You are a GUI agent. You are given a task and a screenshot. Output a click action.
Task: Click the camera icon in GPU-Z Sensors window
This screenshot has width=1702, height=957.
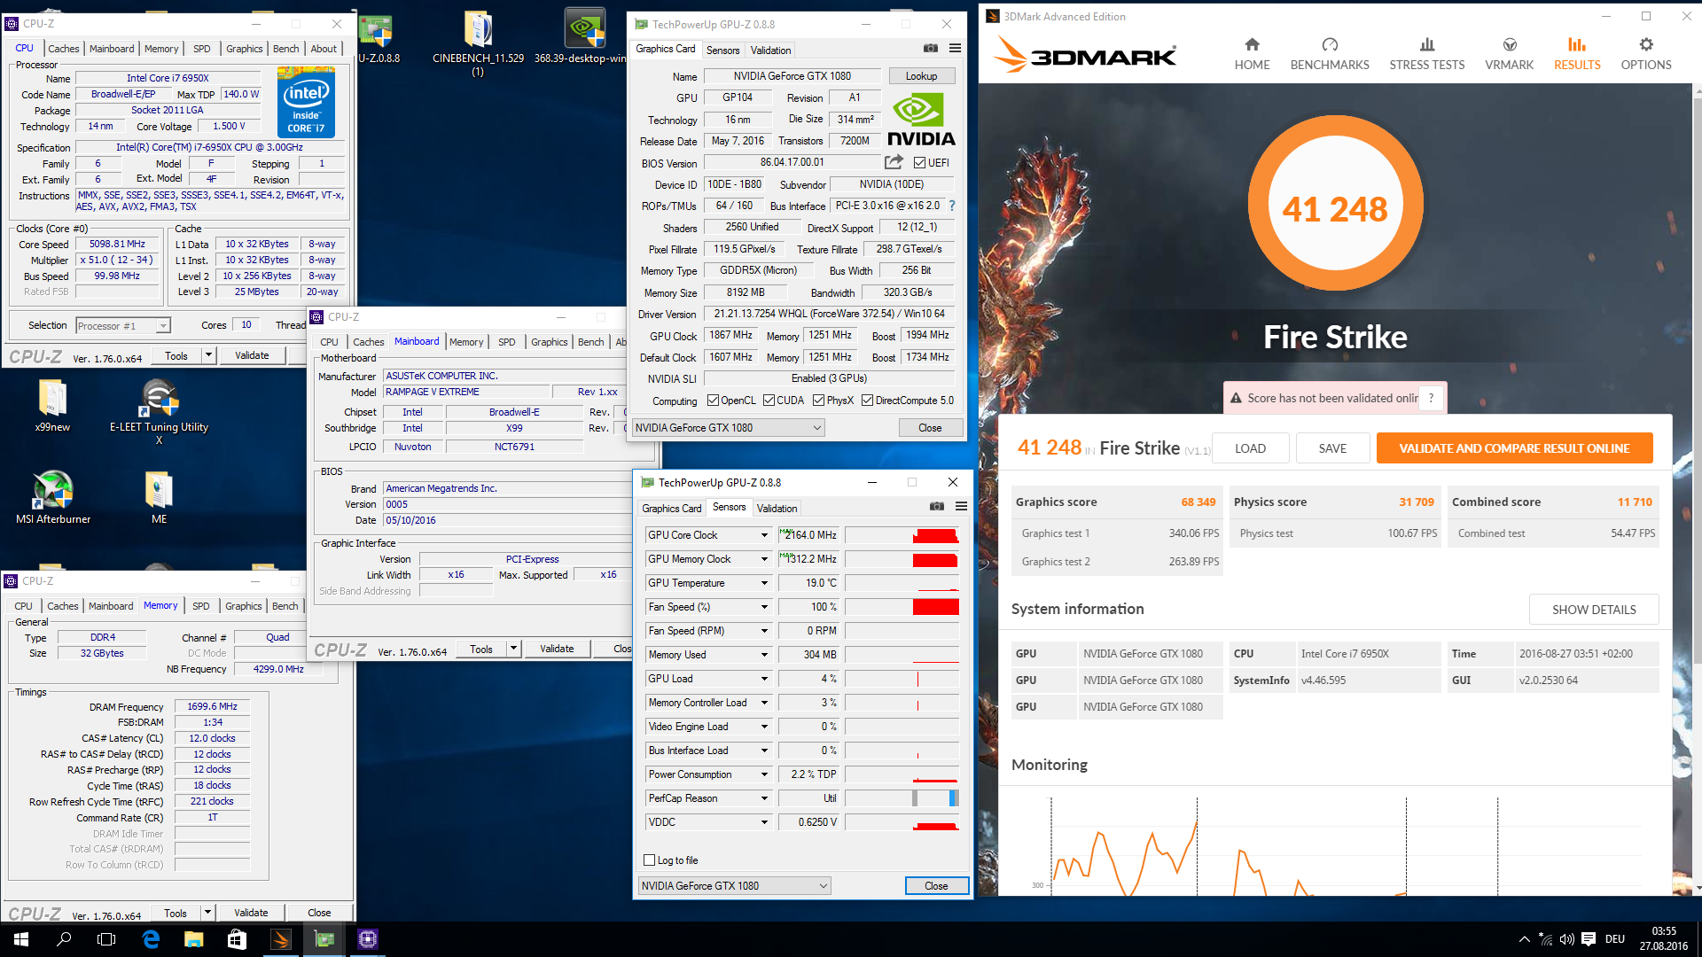(x=937, y=507)
